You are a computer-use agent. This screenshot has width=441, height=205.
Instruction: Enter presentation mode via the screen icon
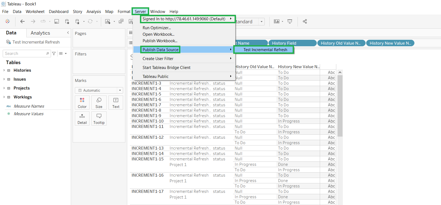click(x=290, y=21)
